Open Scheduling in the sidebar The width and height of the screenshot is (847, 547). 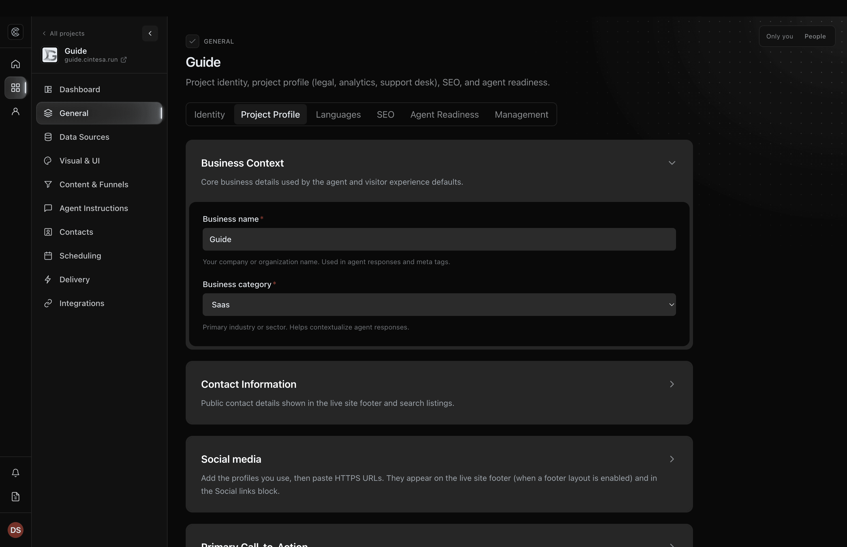[100, 256]
